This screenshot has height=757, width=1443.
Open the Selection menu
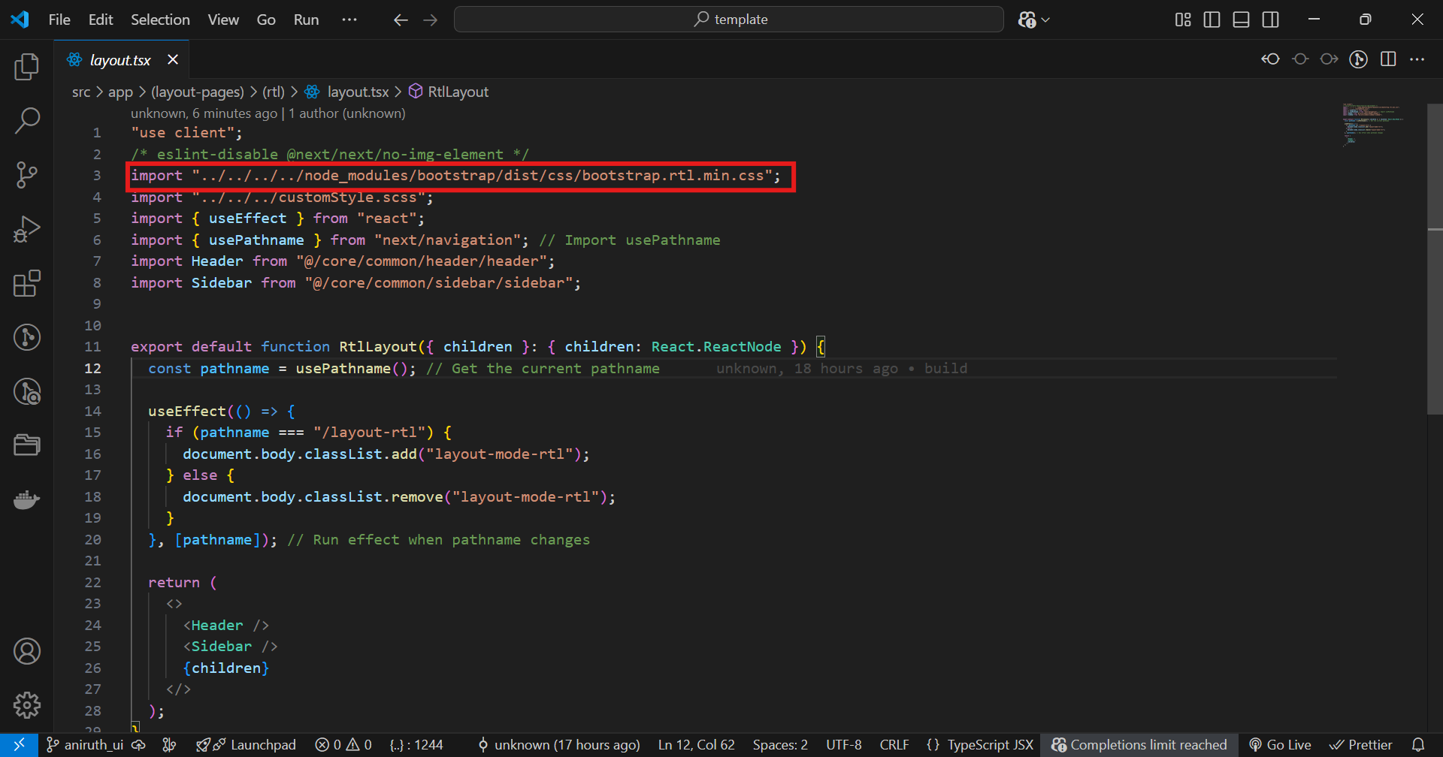[160, 20]
